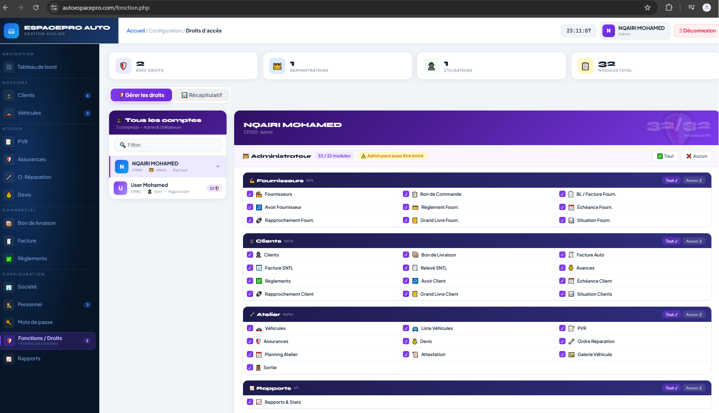Select the Devis money bag icon
719x413 pixels.
[9, 195]
